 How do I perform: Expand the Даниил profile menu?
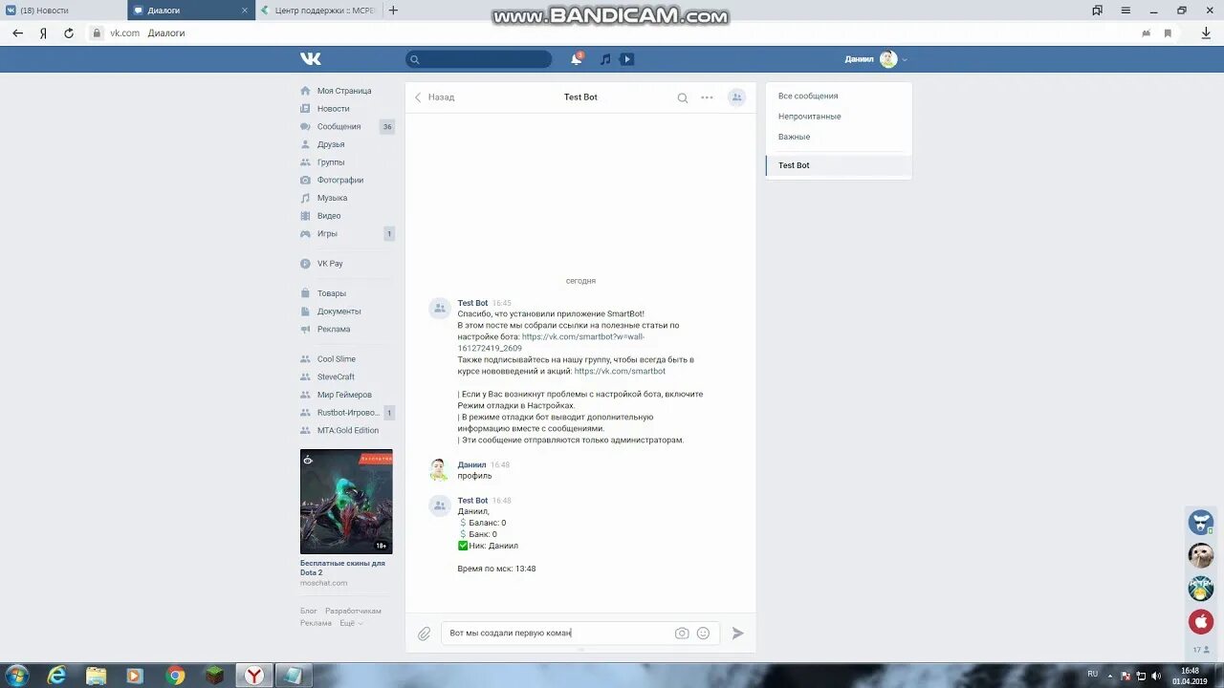pyautogui.click(x=876, y=59)
